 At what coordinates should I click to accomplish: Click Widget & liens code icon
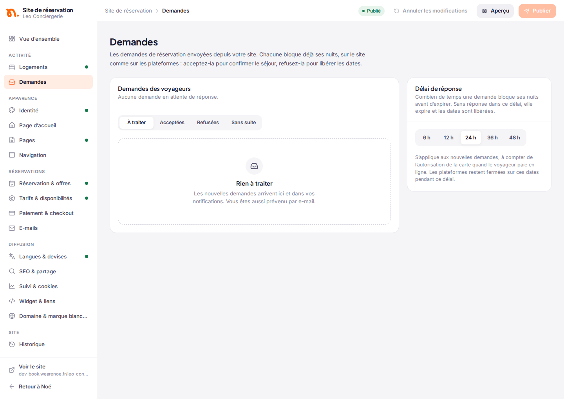tap(12, 301)
